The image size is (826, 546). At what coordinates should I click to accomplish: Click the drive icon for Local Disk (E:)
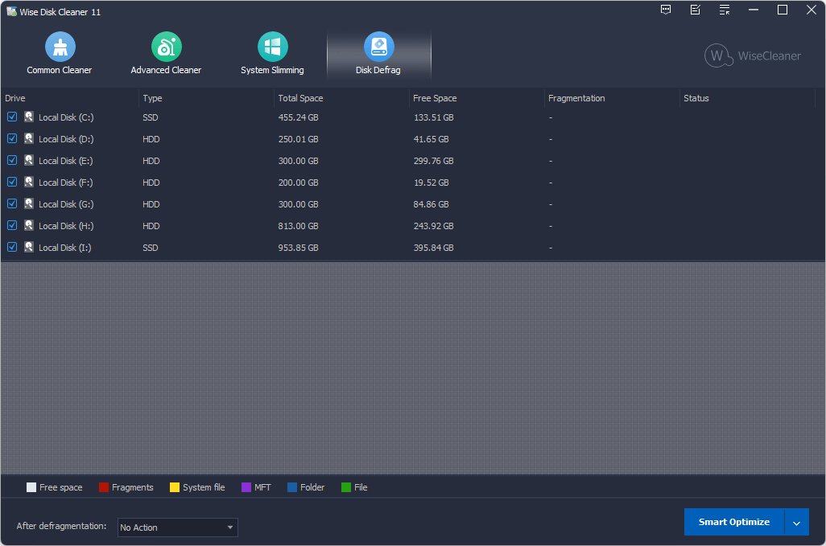pyautogui.click(x=29, y=160)
